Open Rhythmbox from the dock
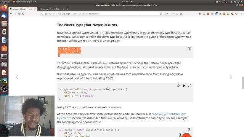 (4, 32)
